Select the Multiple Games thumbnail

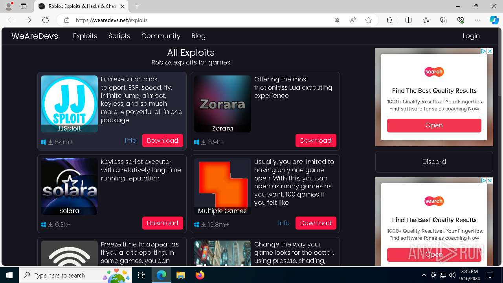point(222,186)
